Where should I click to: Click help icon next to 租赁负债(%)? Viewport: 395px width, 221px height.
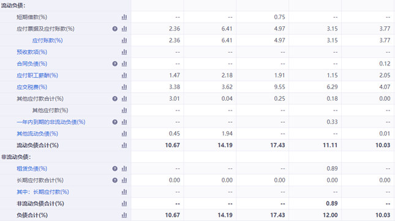tap(115, 168)
